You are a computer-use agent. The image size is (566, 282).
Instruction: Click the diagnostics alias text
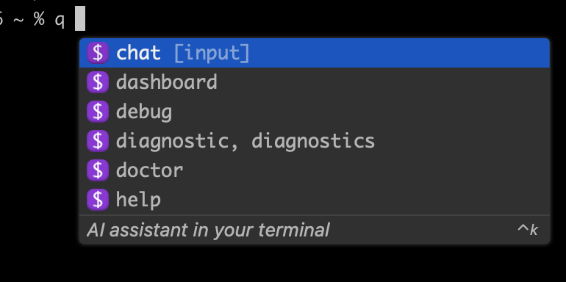(x=313, y=141)
